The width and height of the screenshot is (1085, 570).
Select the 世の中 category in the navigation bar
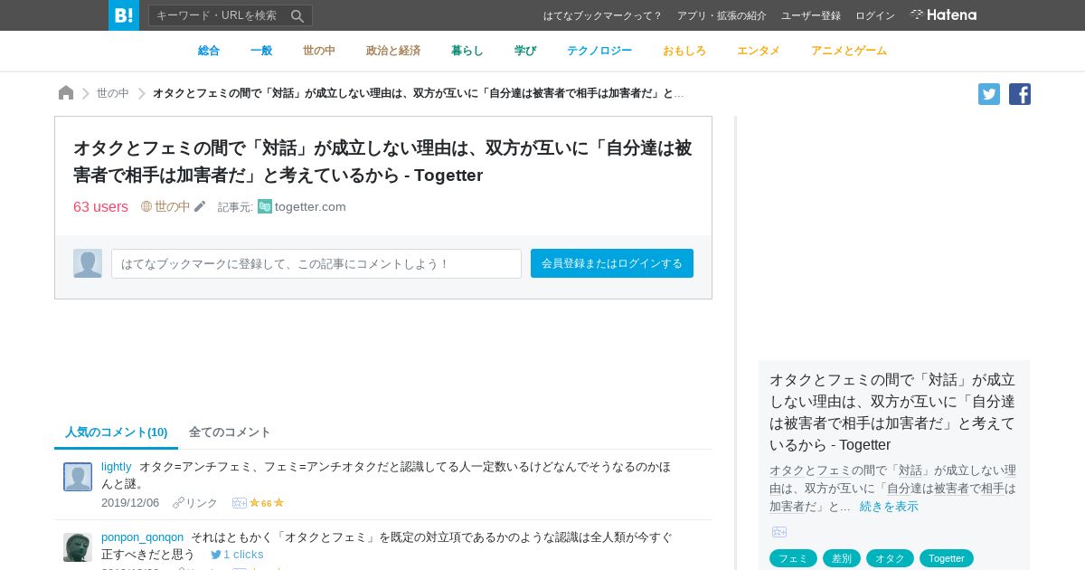point(319,51)
